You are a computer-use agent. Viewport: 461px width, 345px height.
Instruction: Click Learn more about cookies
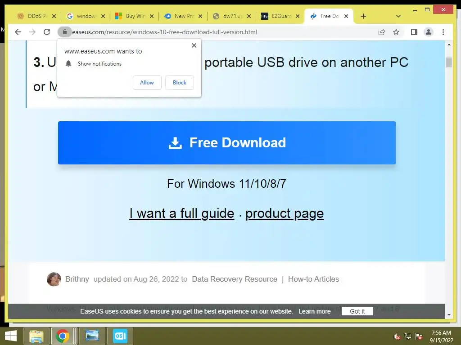pos(315,311)
